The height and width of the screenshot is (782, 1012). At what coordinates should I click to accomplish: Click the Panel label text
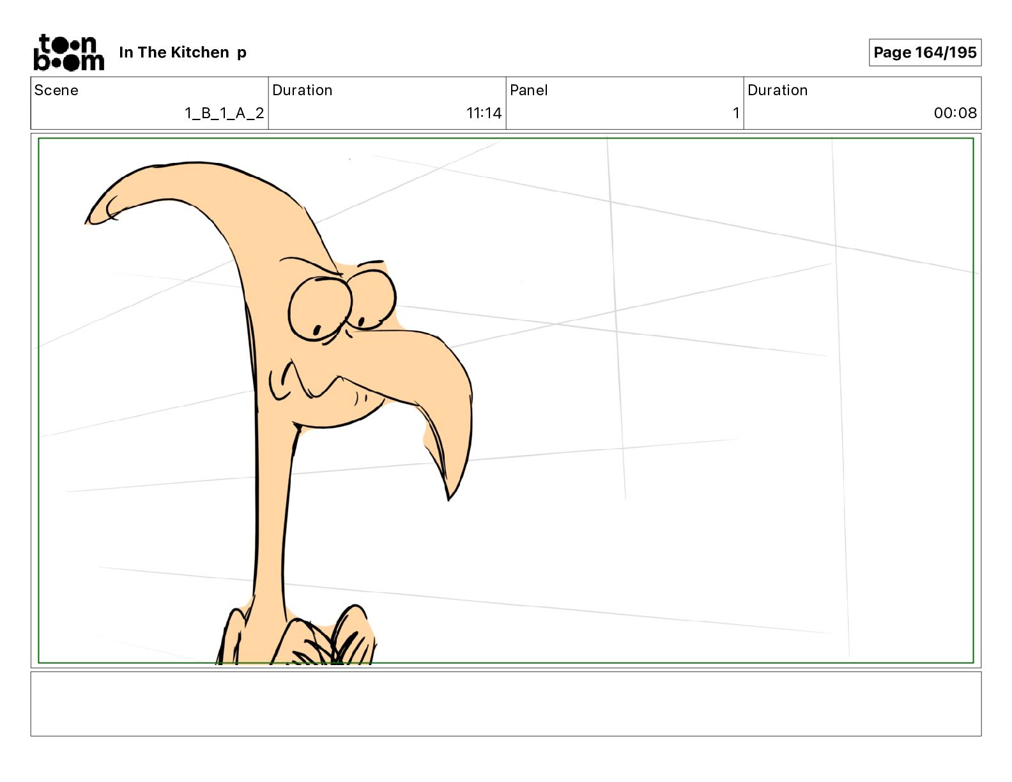pyautogui.click(x=529, y=90)
